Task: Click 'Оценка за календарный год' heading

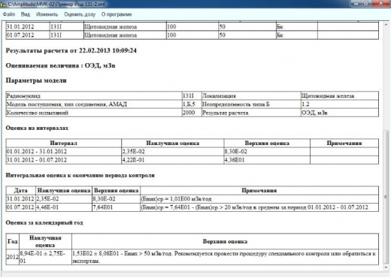Action: [44, 222]
